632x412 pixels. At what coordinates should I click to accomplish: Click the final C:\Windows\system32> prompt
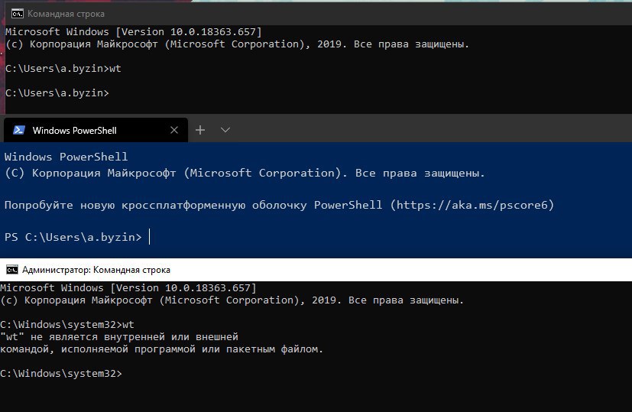tap(61, 374)
